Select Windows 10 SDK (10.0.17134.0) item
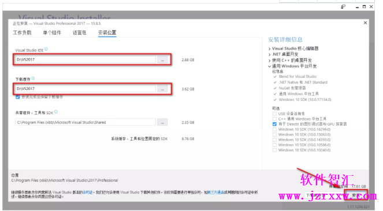Viewport: 383px width, 211px height. click(305, 100)
